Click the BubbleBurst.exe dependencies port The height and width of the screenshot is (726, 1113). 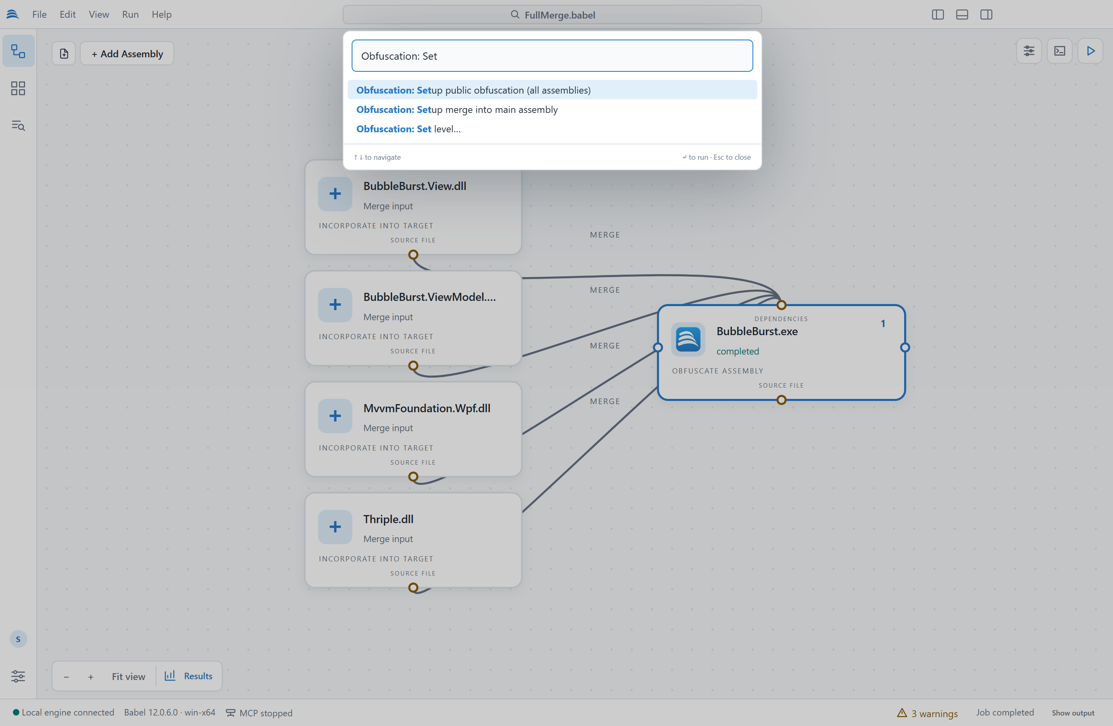(x=781, y=305)
